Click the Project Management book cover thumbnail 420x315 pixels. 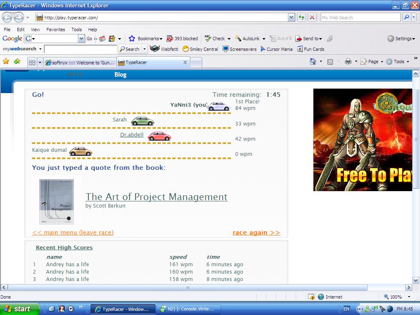tap(57, 202)
